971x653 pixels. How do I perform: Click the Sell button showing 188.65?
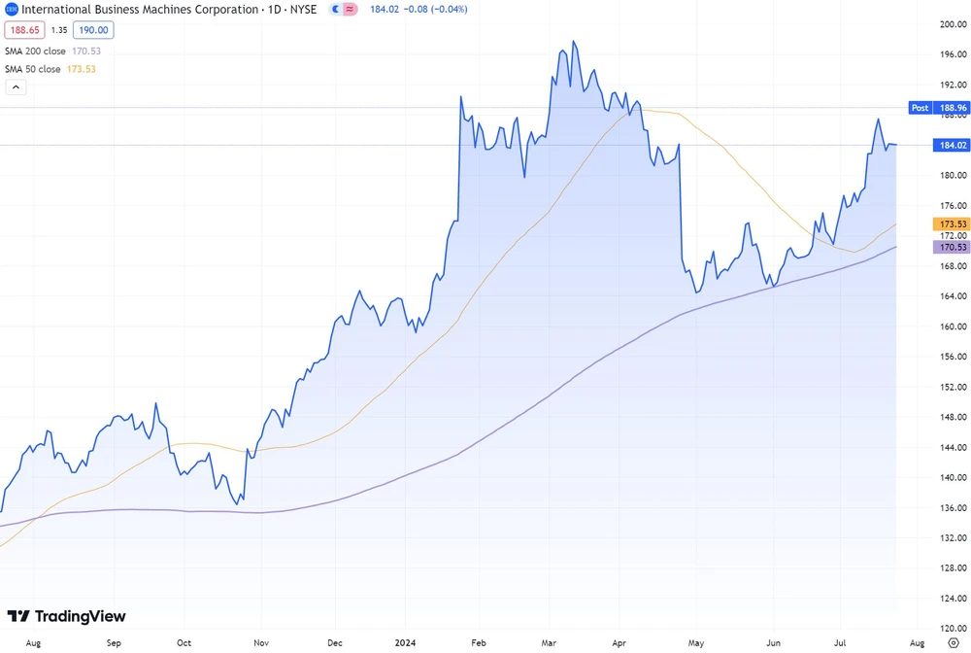(24, 30)
